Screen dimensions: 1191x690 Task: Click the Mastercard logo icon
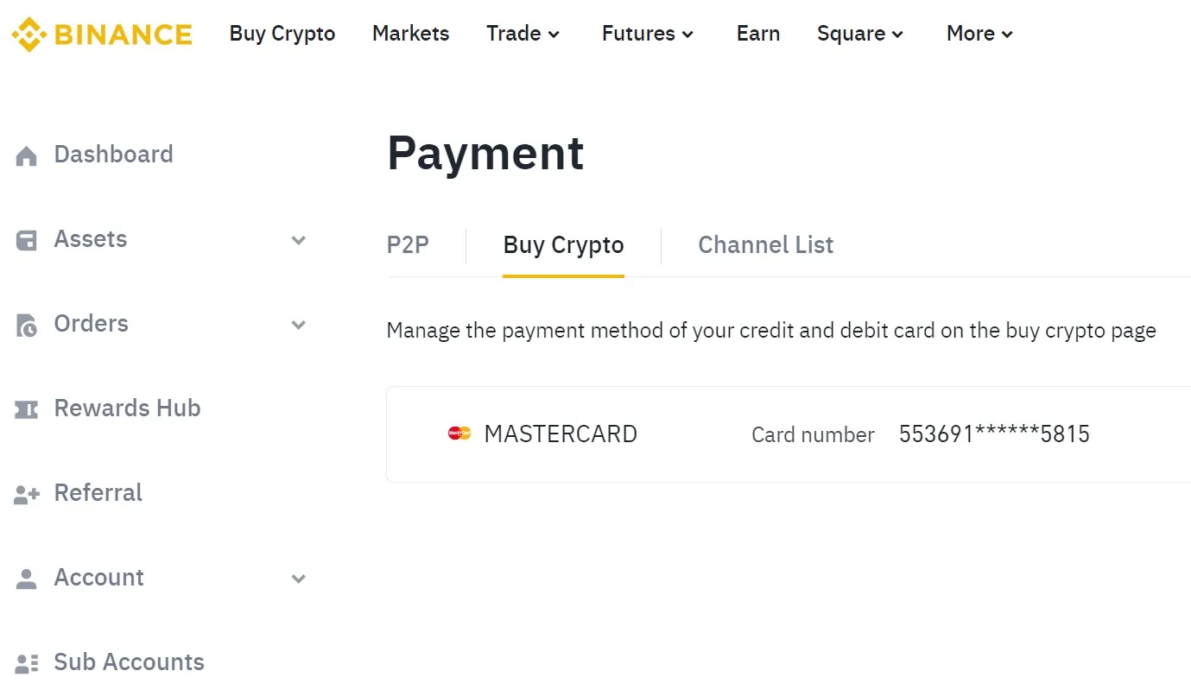pos(459,434)
